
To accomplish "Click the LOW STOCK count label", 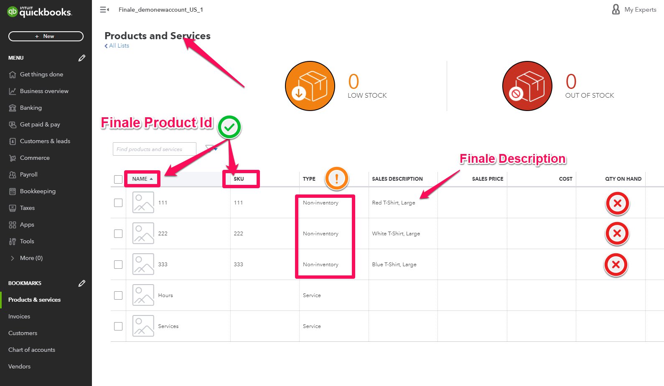I will (x=367, y=96).
